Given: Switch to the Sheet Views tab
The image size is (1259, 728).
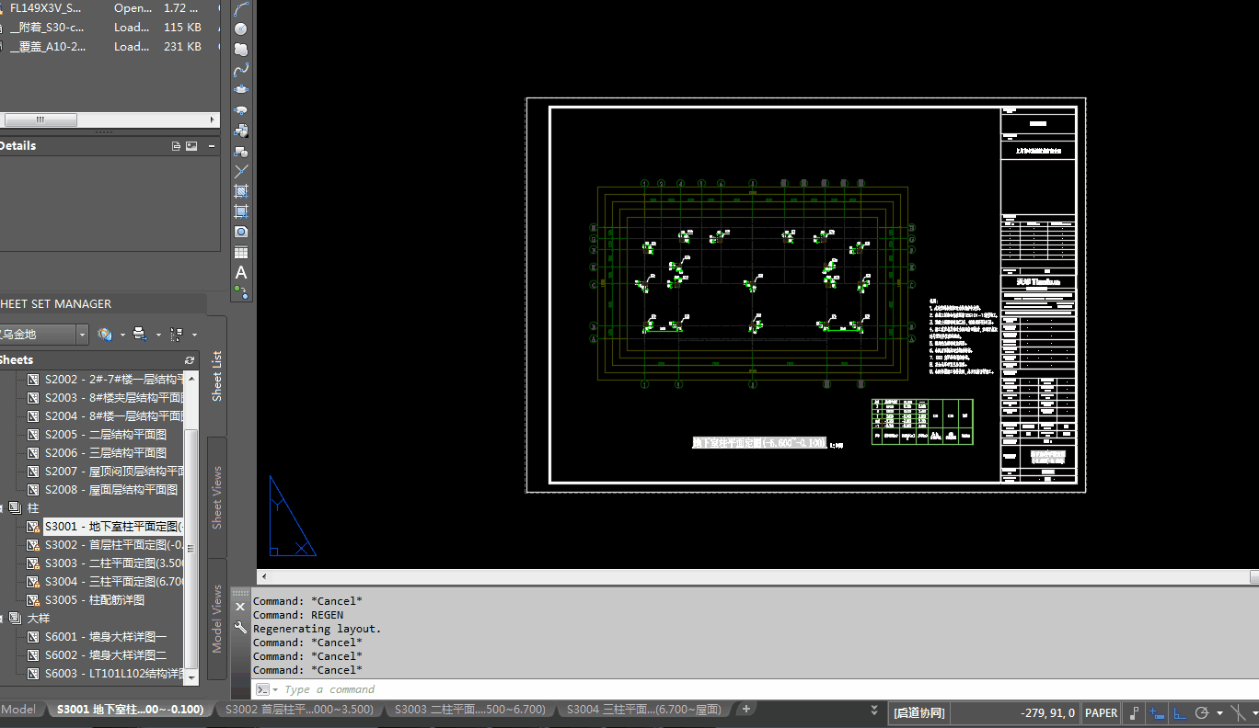Looking at the screenshot, I should (x=217, y=497).
